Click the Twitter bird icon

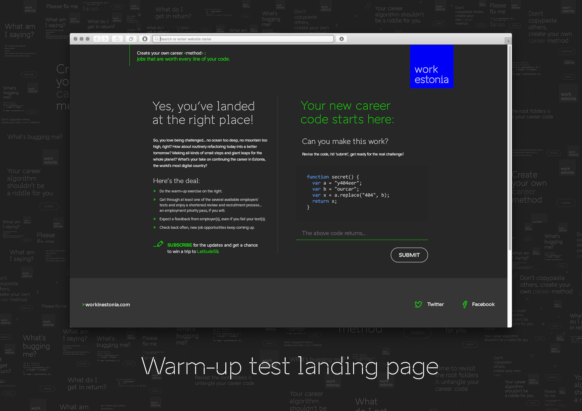418,304
